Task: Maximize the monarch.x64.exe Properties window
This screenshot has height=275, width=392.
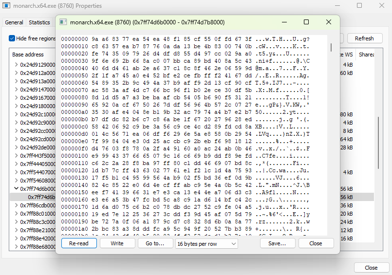Action: pyautogui.click(x=359, y=5)
